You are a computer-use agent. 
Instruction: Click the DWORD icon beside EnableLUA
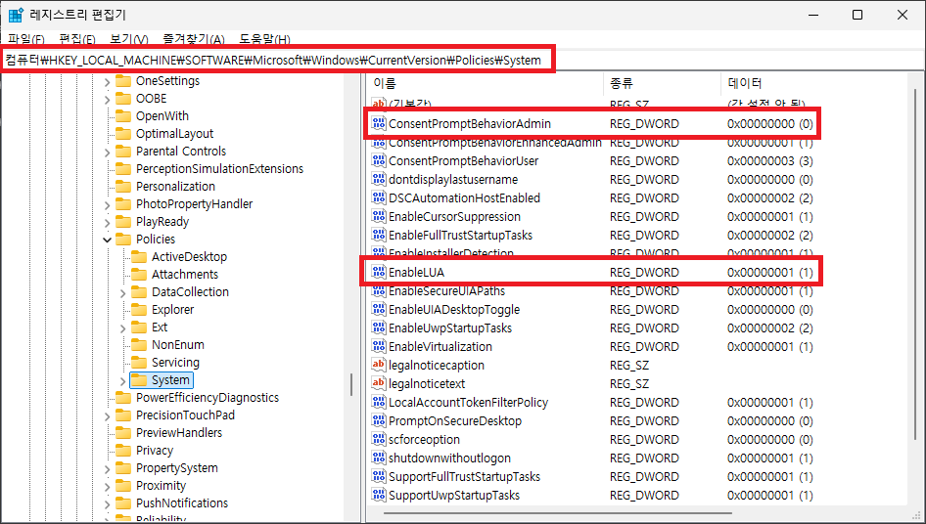tap(379, 272)
